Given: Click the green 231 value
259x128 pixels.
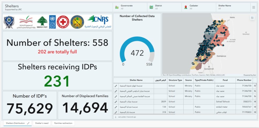Looking at the screenshot, I should pos(57,81).
